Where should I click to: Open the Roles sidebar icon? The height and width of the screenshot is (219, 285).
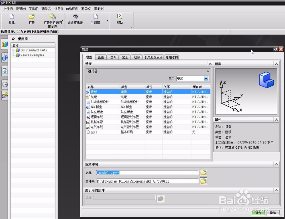tap(5, 95)
